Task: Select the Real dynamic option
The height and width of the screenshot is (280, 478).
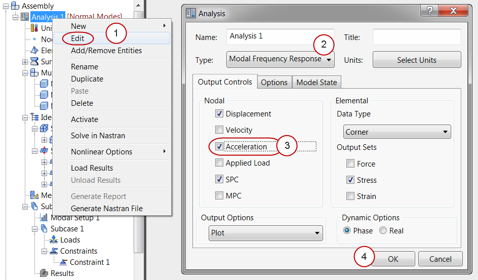Action: 383,231
